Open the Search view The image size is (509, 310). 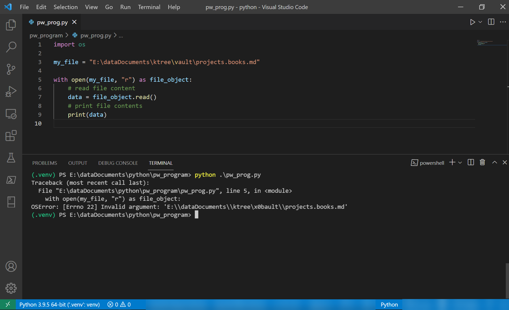click(11, 47)
